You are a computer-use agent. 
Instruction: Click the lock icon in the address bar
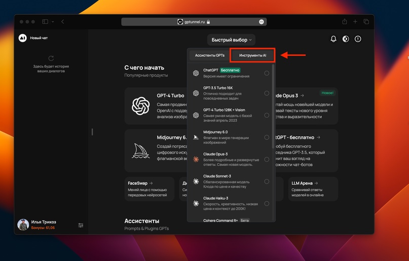point(208,22)
